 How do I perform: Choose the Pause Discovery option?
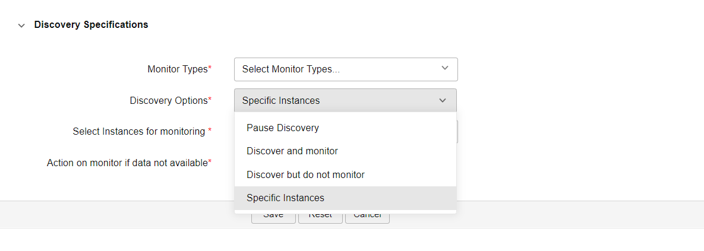click(x=283, y=128)
